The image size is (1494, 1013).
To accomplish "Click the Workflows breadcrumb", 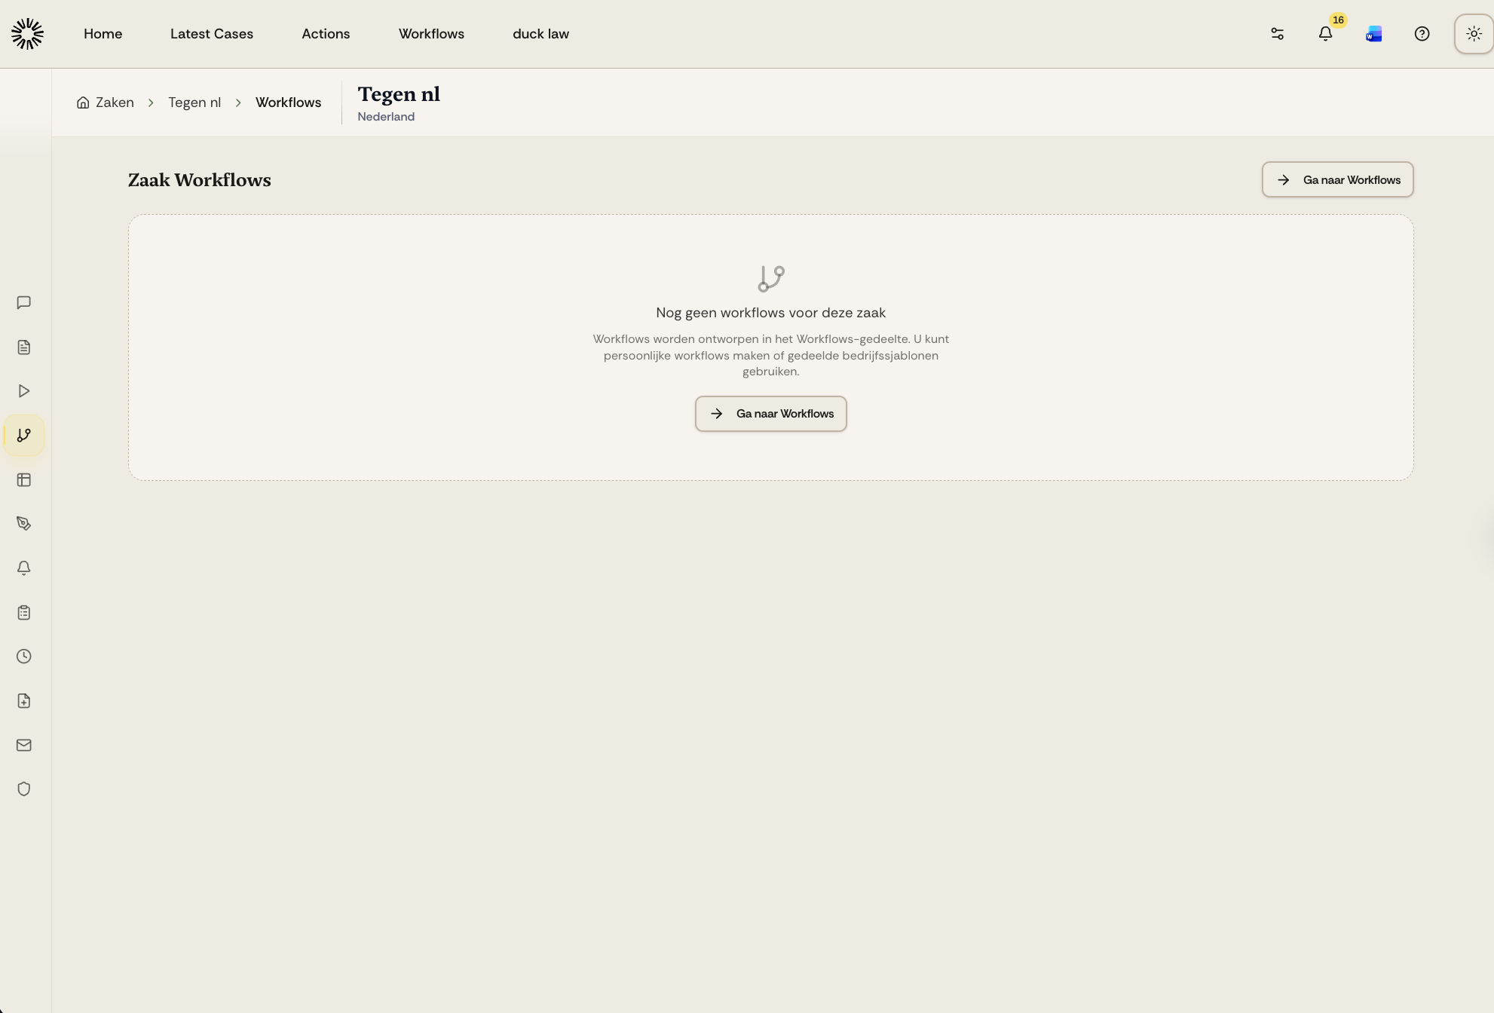I will pos(288,103).
